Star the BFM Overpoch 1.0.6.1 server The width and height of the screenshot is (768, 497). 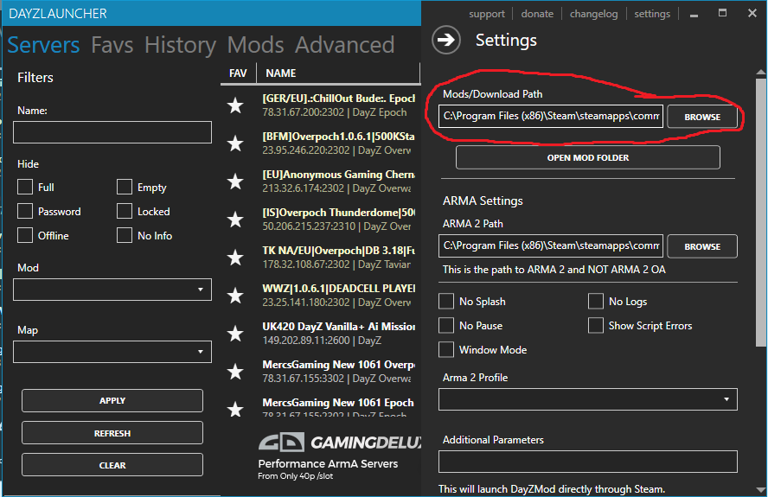(235, 143)
